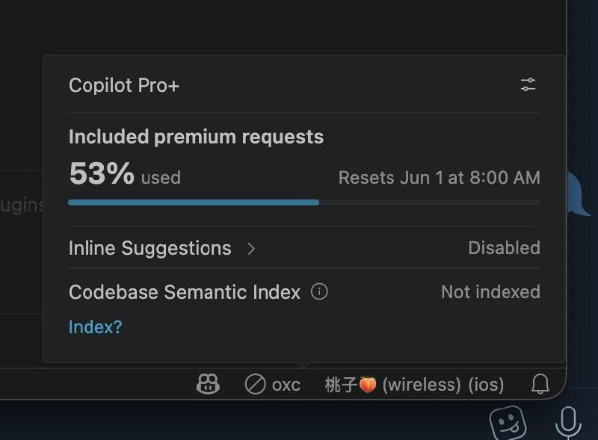Click the oxc status bar label
The image size is (598, 440).
tap(286, 385)
